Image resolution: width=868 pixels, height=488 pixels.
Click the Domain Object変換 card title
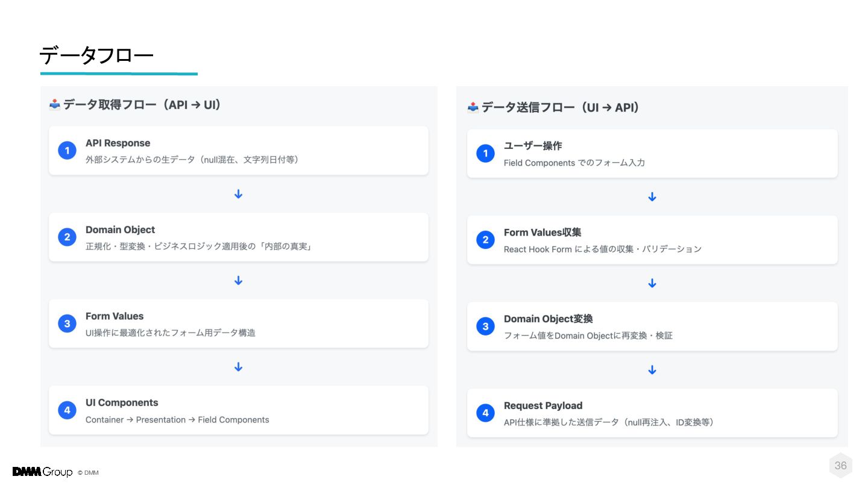(x=549, y=319)
